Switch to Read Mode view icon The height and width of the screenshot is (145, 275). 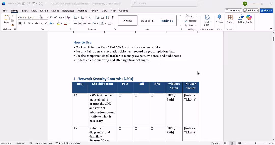(x=225, y=143)
